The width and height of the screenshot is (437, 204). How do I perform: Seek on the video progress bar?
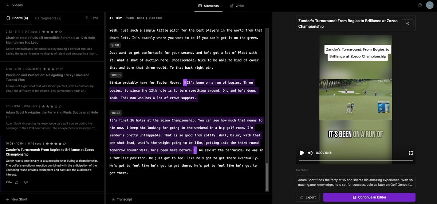356,160
